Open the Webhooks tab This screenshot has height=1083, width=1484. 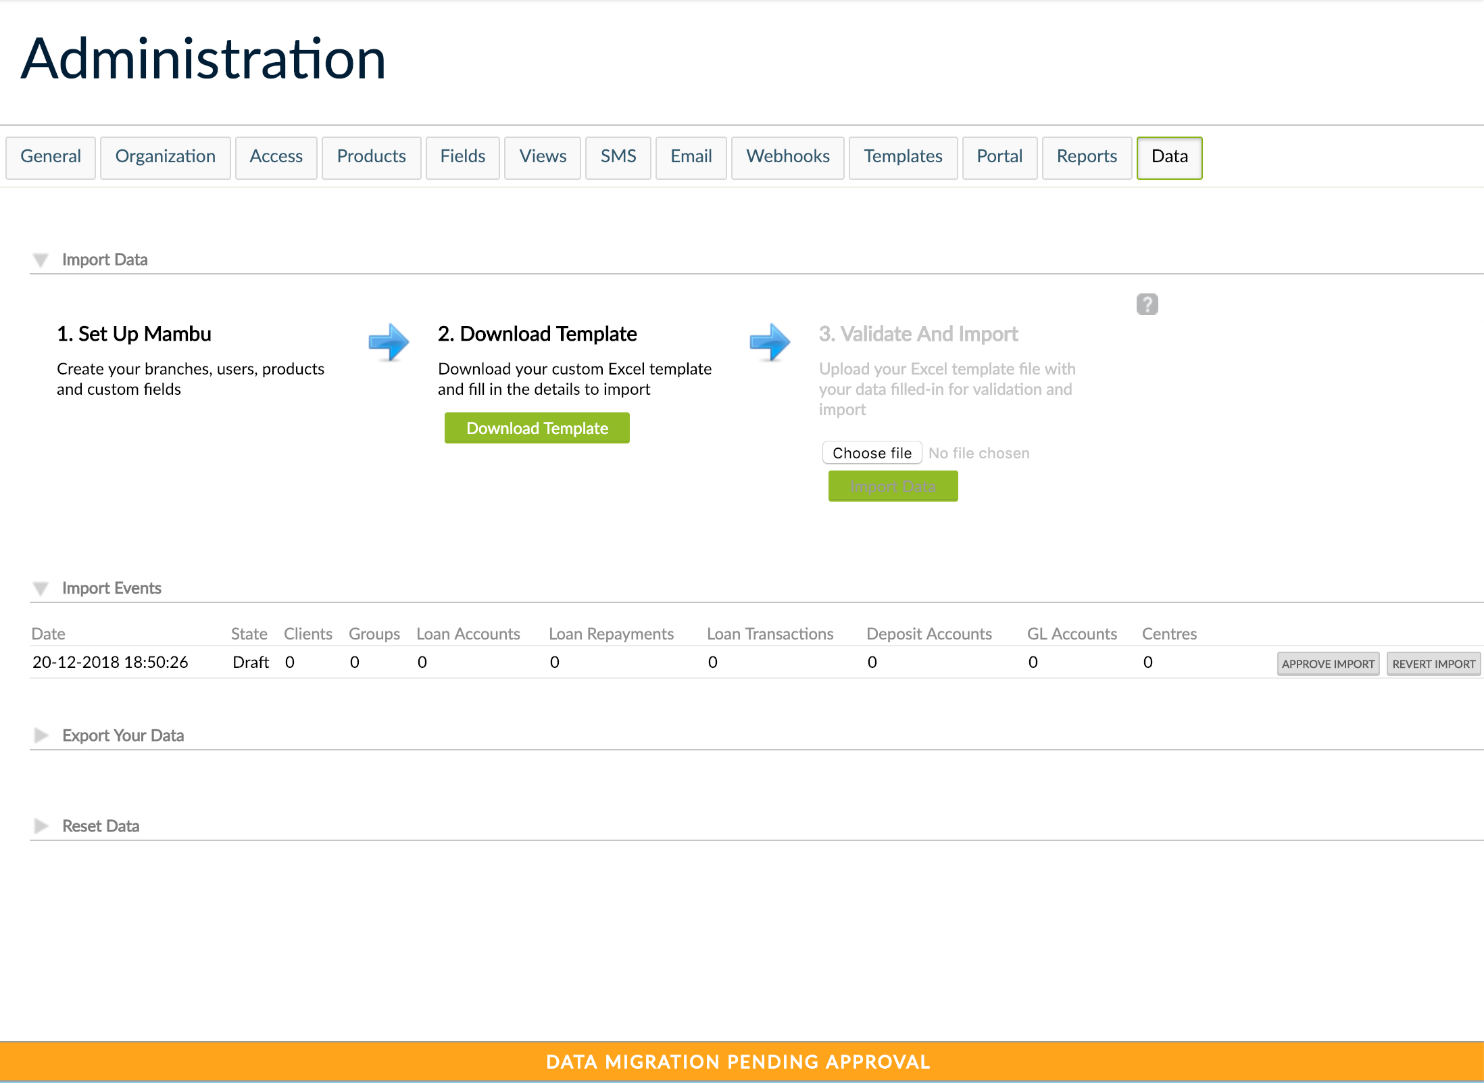point(787,157)
